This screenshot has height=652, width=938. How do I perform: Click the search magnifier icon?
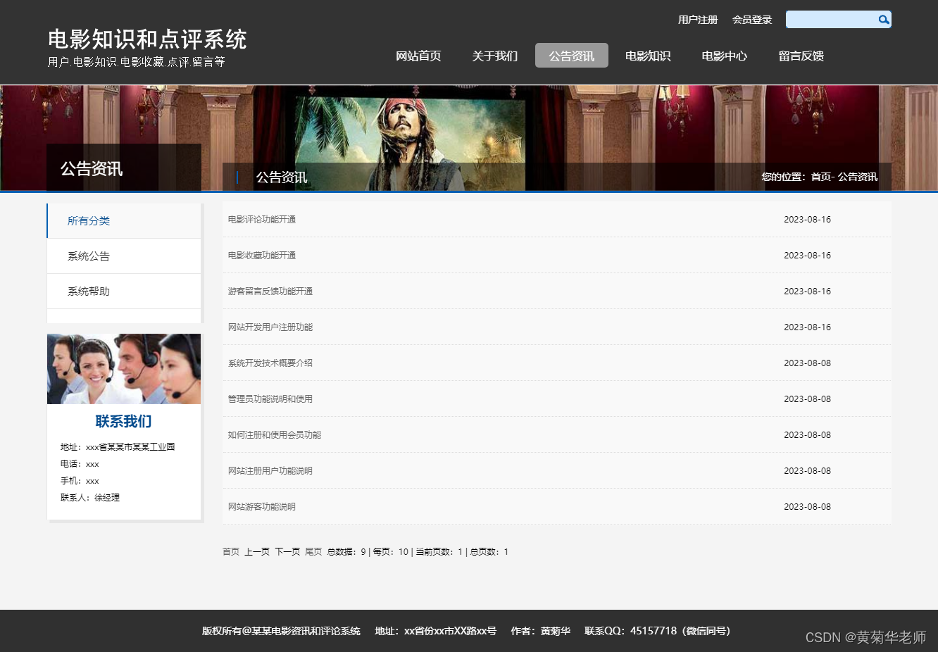[x=884, y=19]
